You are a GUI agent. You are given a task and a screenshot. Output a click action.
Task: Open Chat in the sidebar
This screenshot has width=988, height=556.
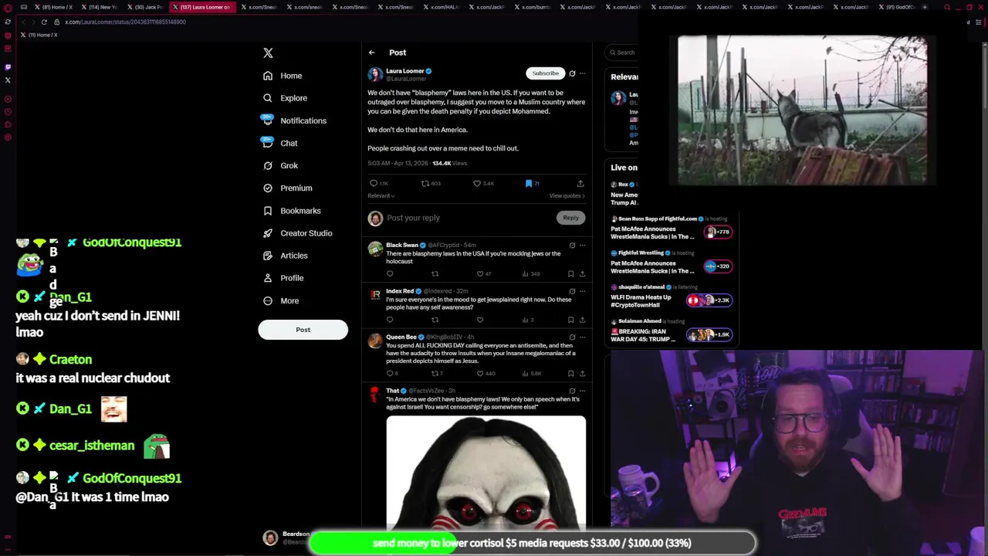[x=280, y=143]
